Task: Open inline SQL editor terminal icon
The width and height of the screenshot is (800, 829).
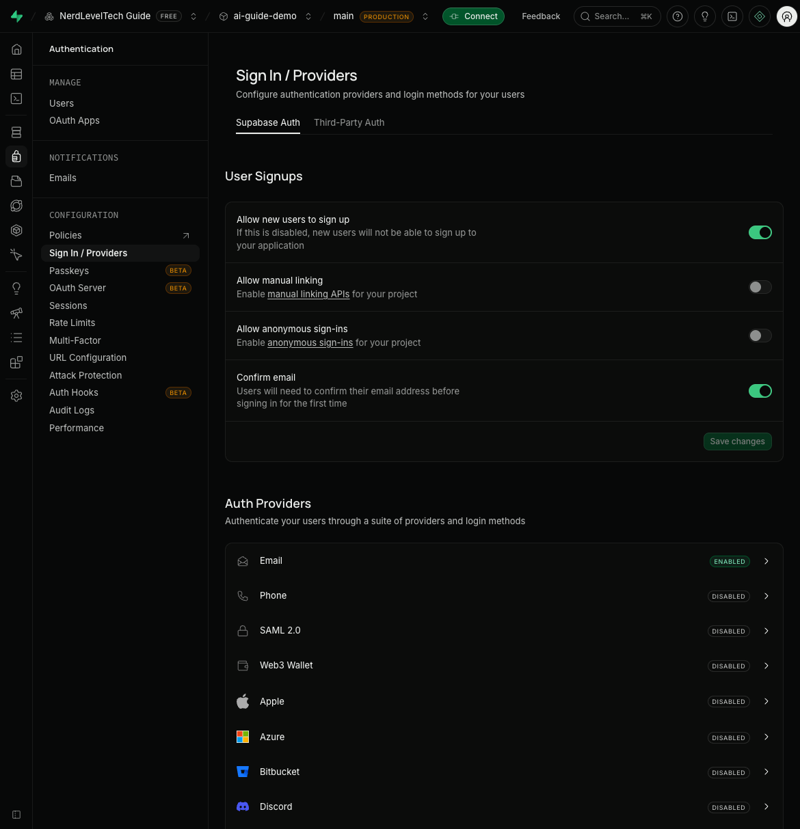Action: 732,16
